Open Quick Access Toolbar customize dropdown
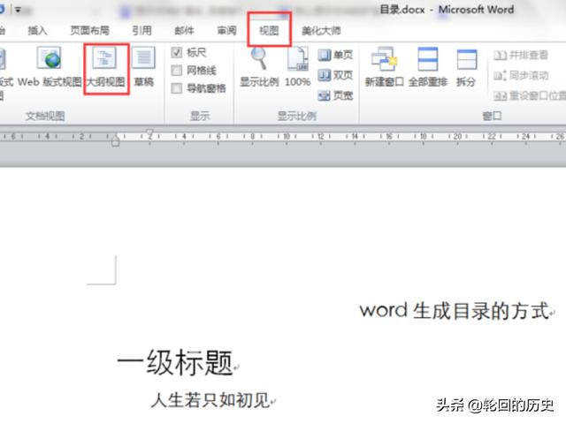 pyautogui.click(x=18, y=10)
